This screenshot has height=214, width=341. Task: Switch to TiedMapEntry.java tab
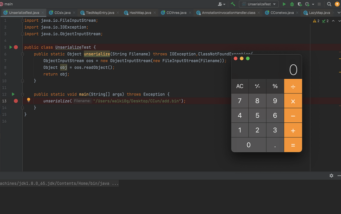100,13
